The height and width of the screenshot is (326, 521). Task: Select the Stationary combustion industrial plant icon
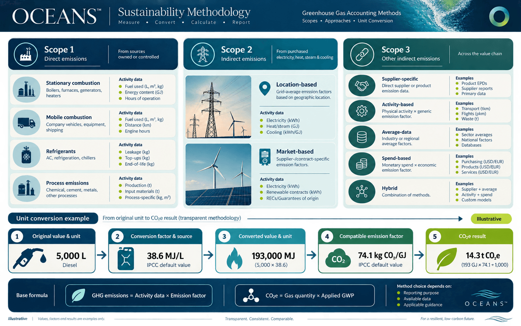point(26,89)
